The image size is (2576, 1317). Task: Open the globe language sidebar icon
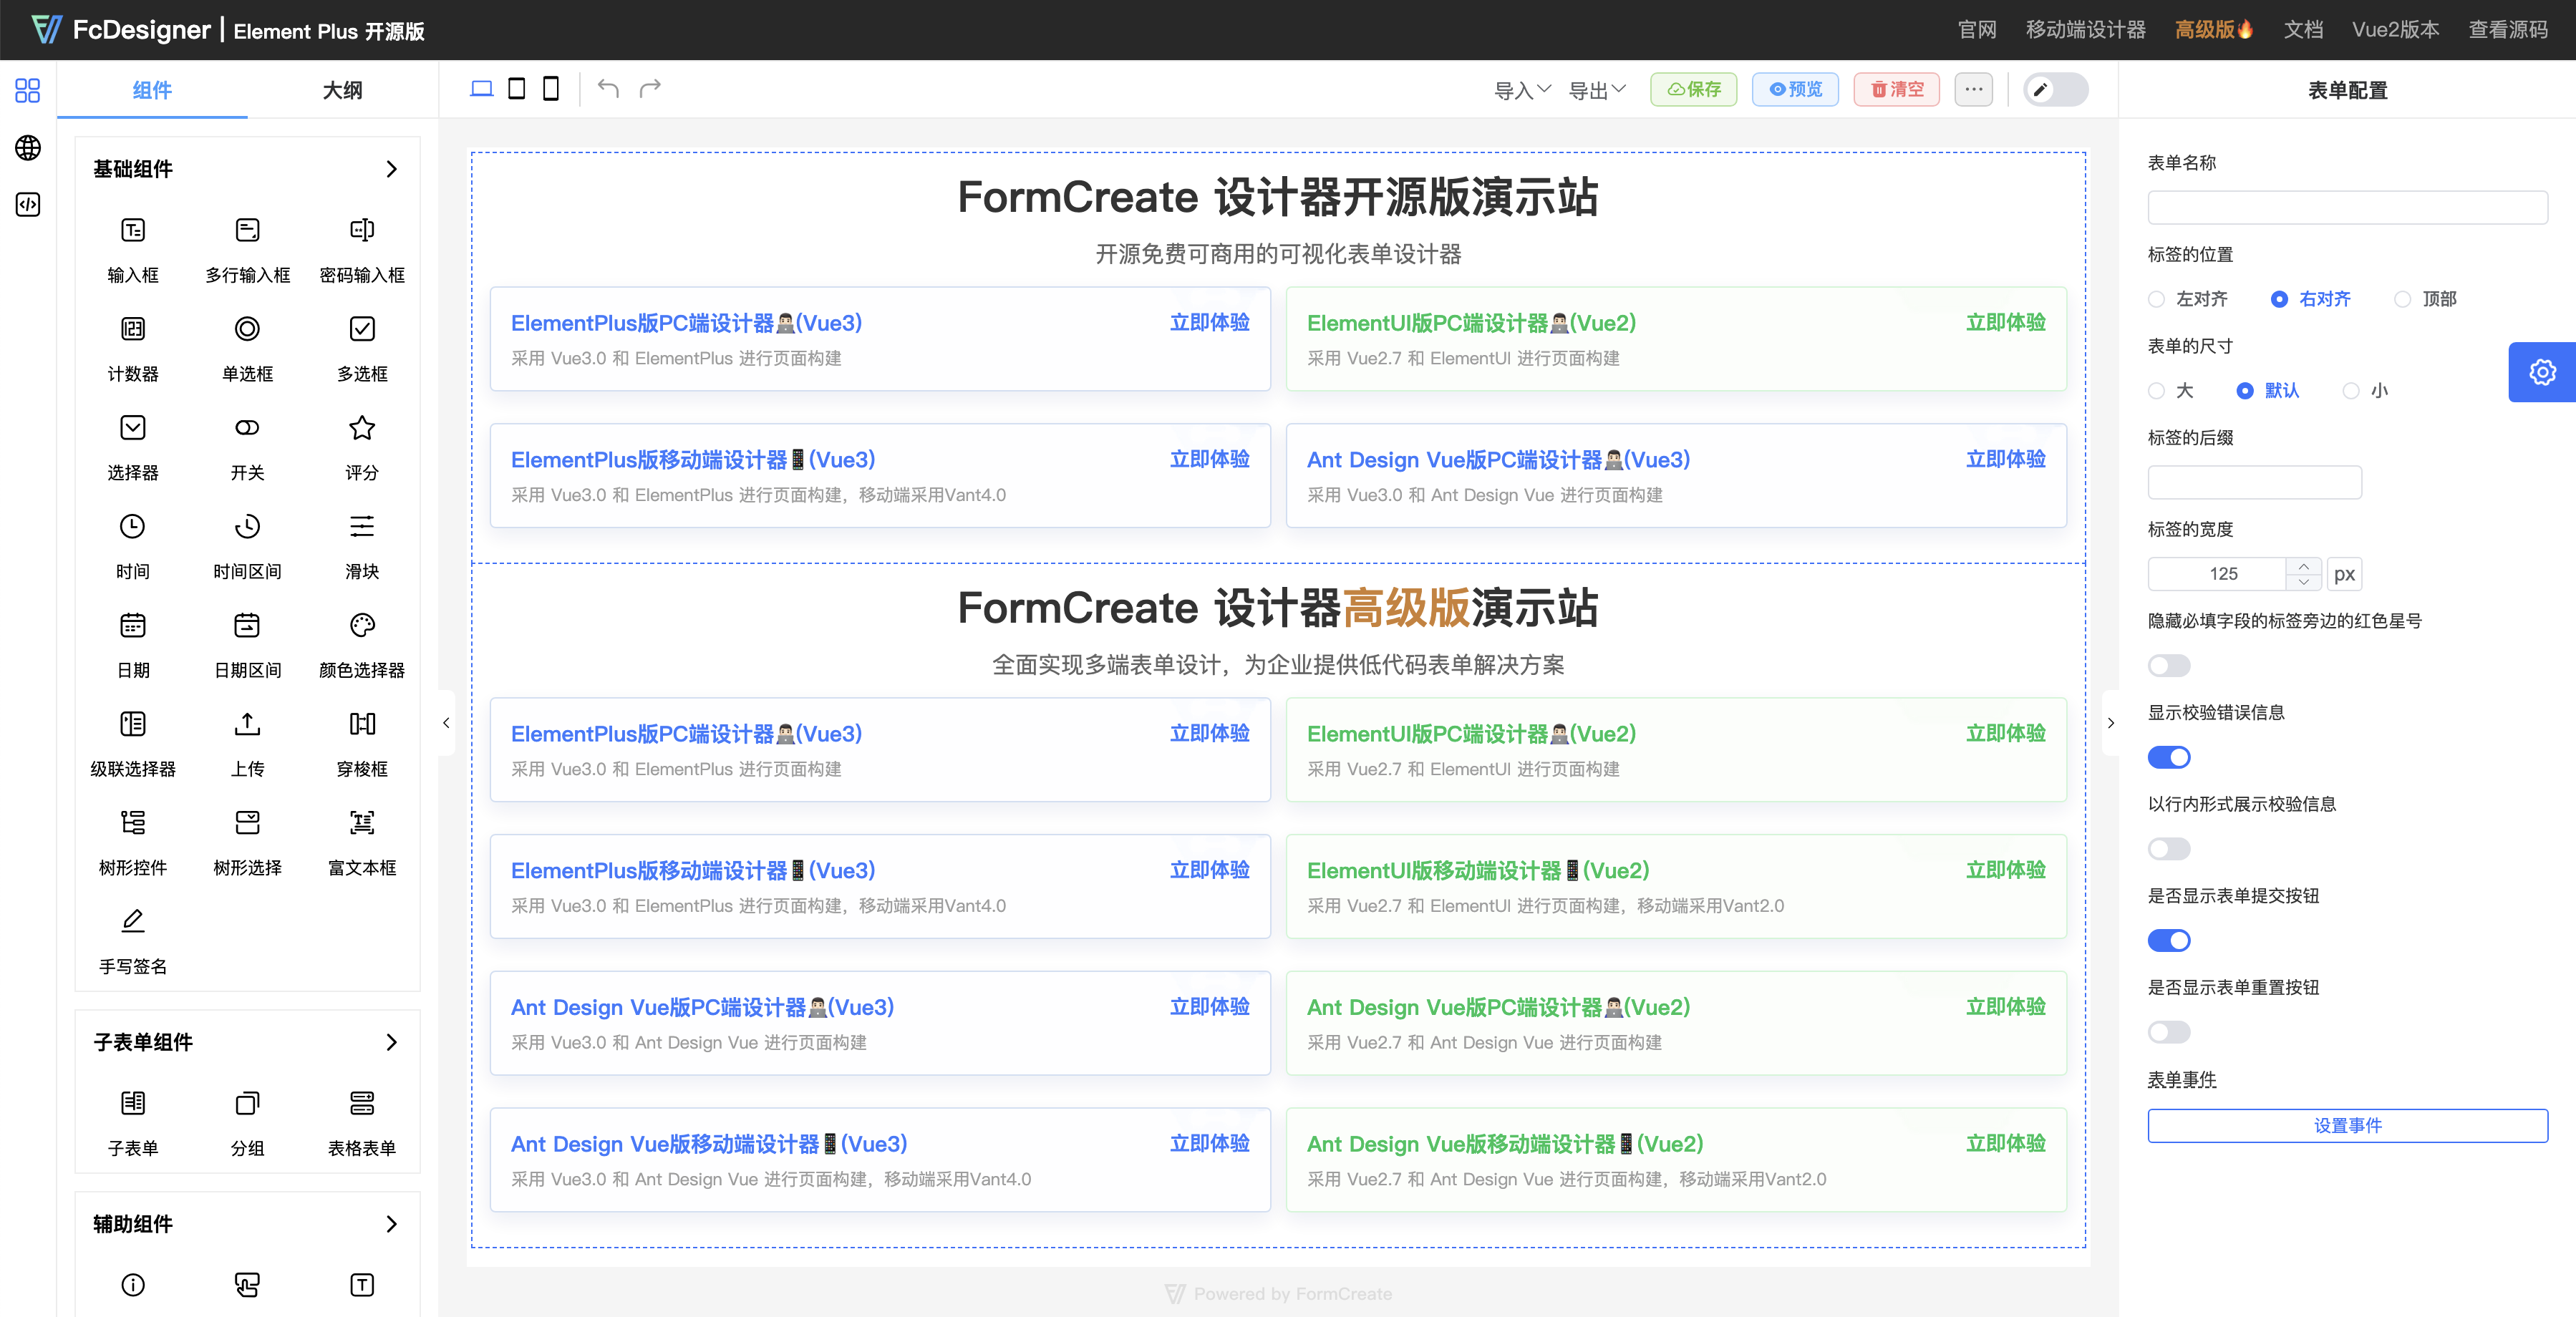tap(28, 148)
